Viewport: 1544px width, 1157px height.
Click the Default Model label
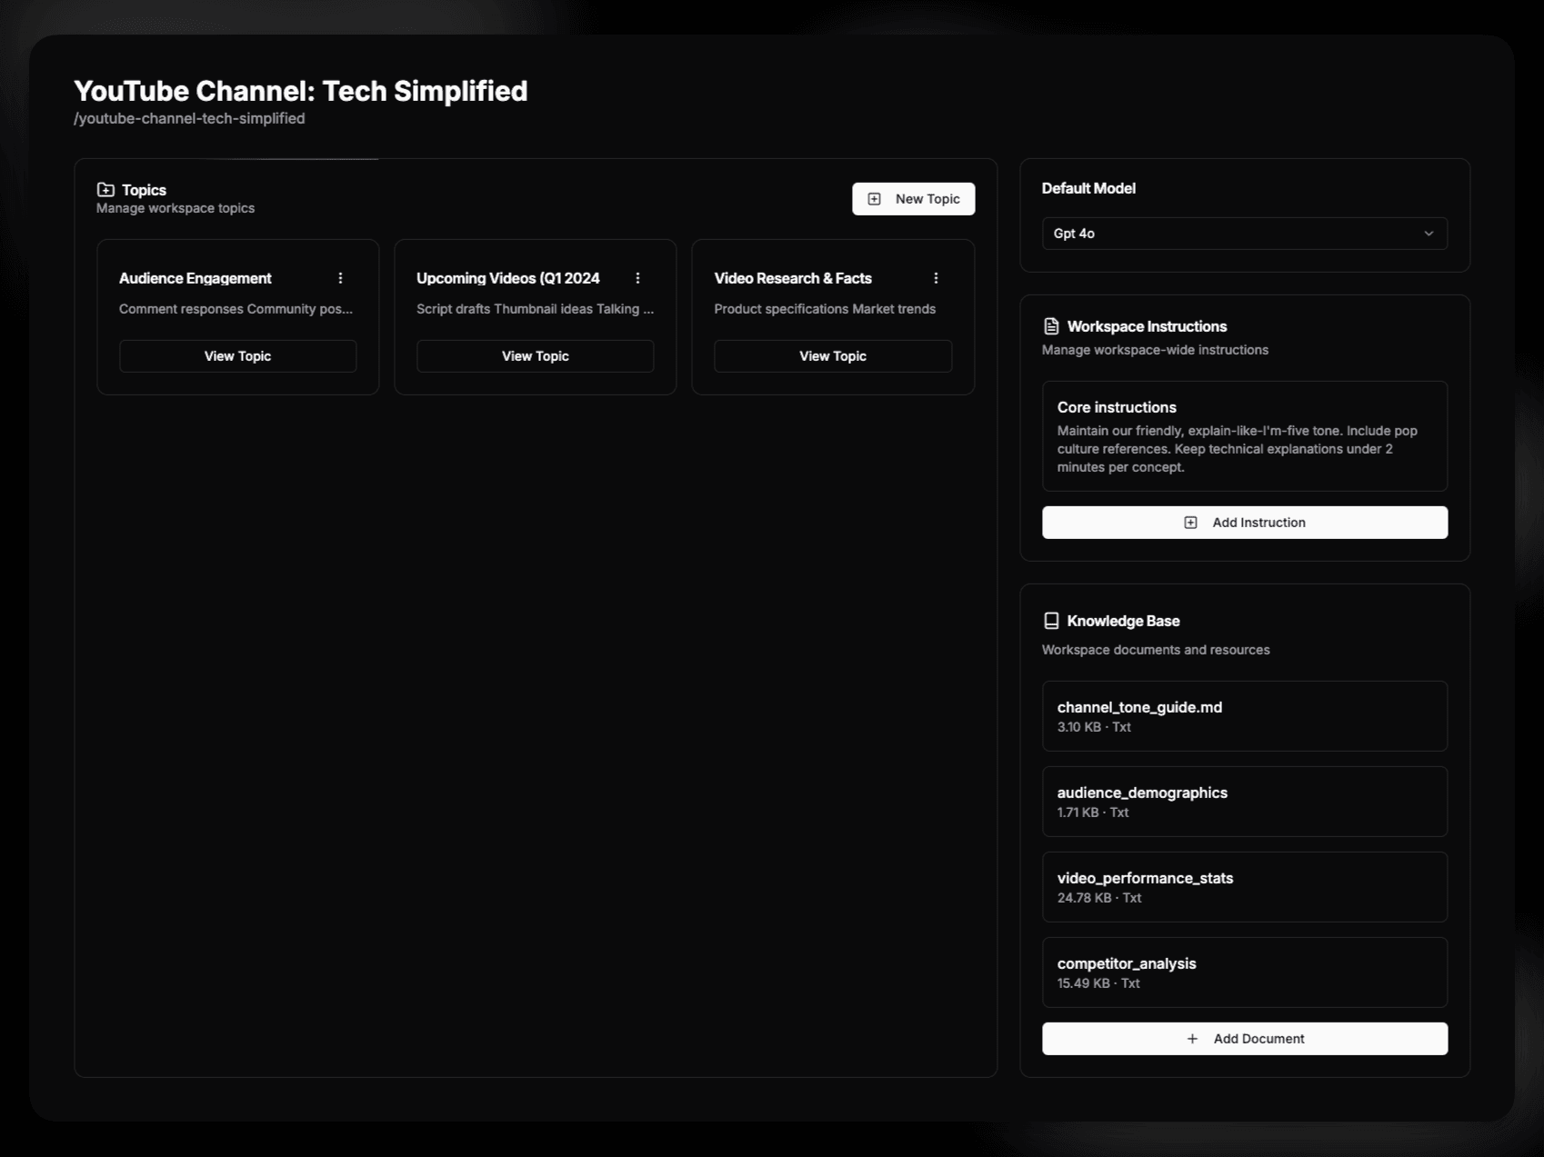(1088, 188)
